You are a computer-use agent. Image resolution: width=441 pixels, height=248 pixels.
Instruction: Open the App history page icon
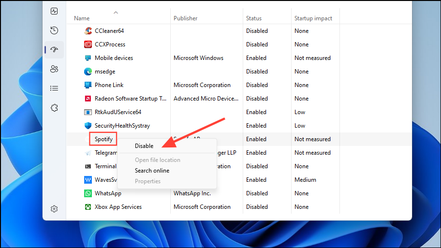click(x=54, y=30)
